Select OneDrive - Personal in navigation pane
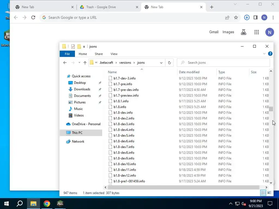Screen dimensions: 279x209 coord(86,124)
